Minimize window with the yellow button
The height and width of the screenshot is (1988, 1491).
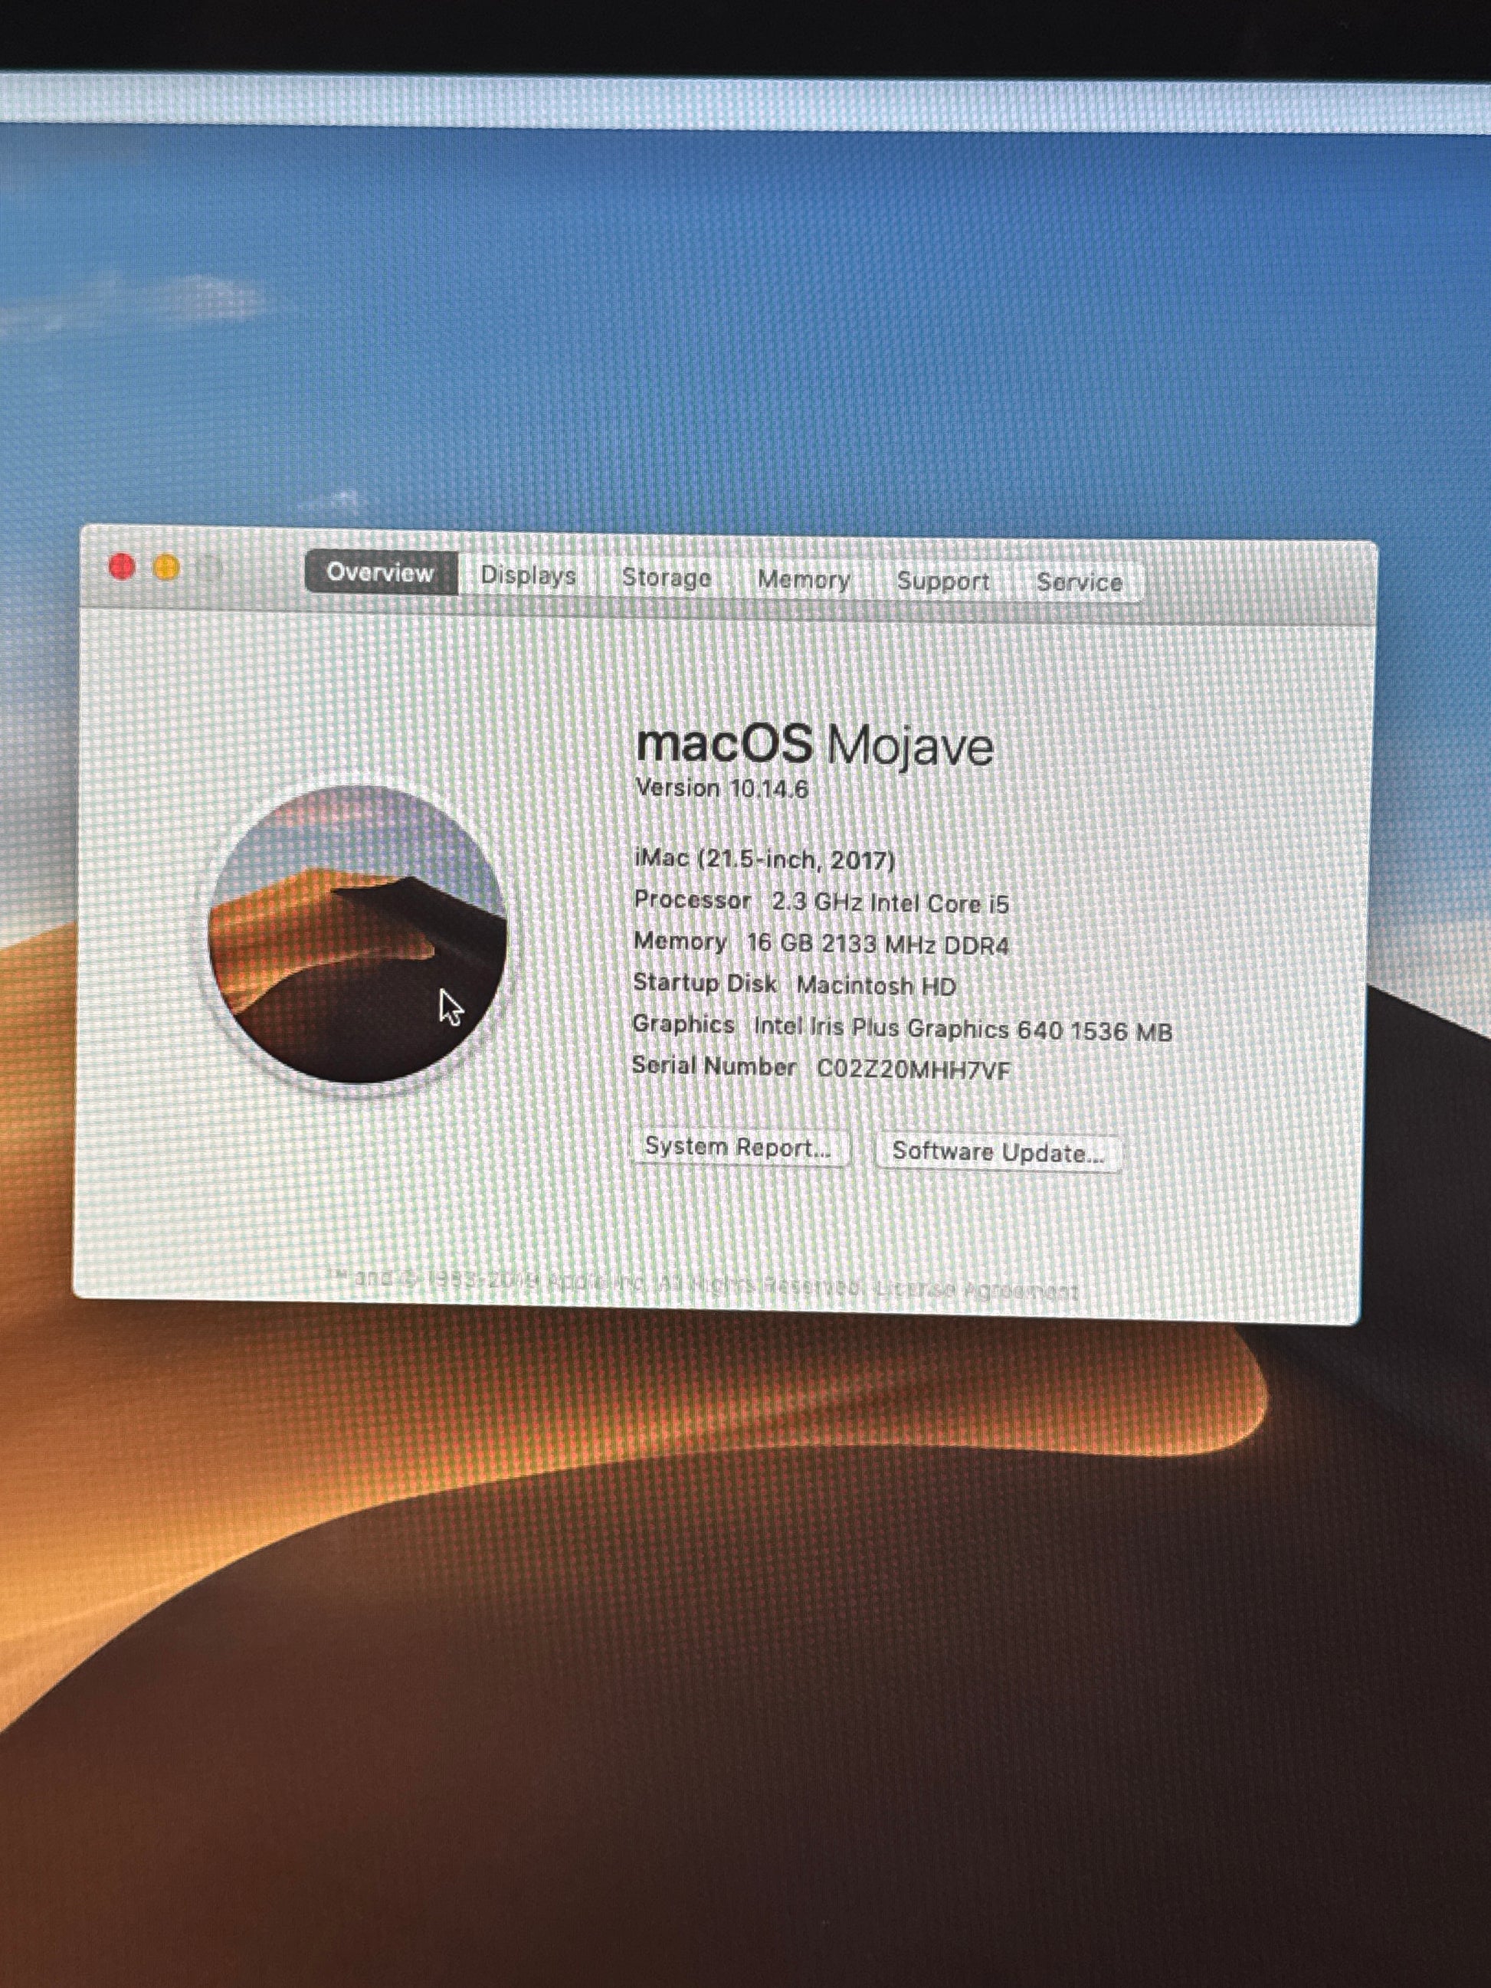click(x=166, y=568)
